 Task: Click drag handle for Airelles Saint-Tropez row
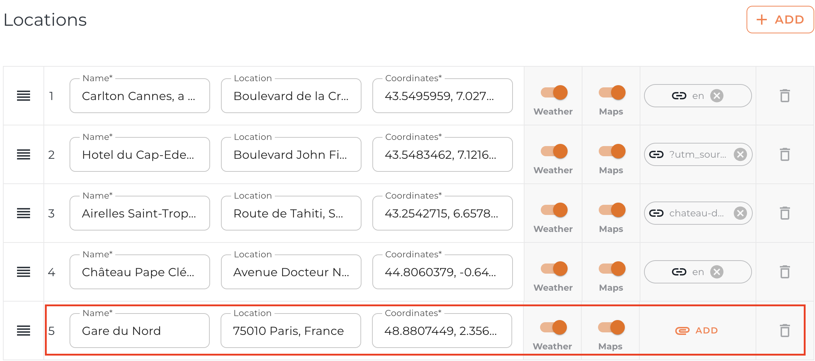tap(24, 213)
